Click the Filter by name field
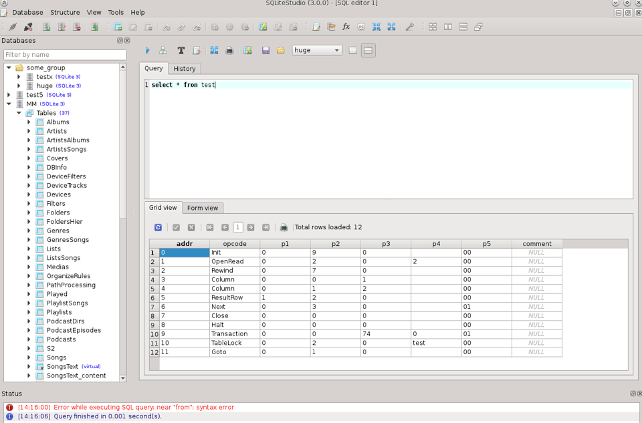The image size is (642, 423). point(65,54)
